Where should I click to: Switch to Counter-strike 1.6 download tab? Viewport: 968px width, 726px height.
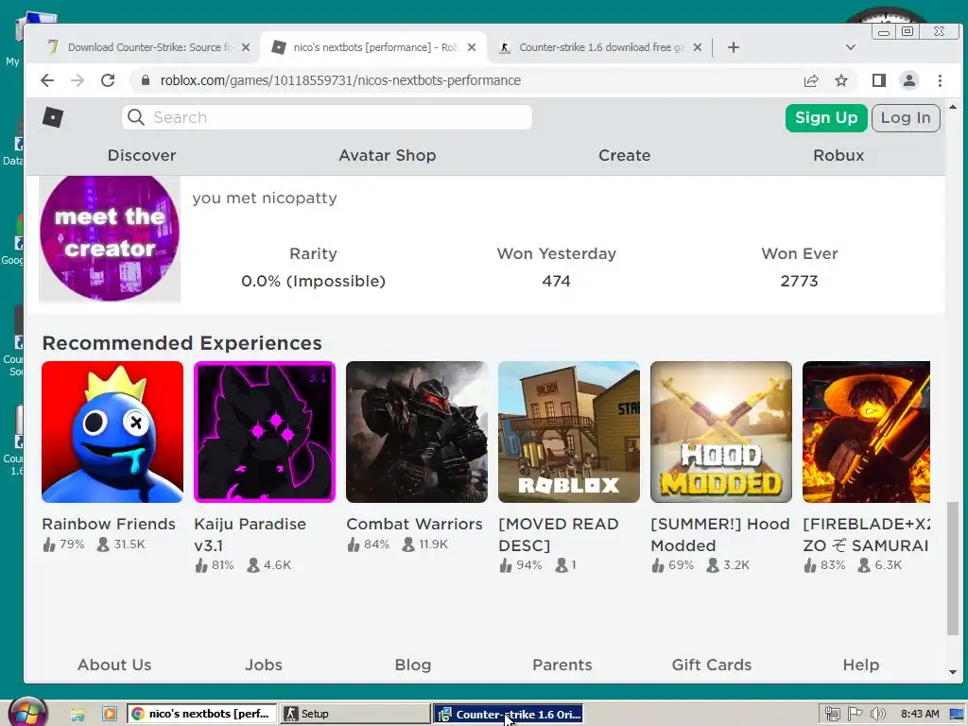coord(600,47)
